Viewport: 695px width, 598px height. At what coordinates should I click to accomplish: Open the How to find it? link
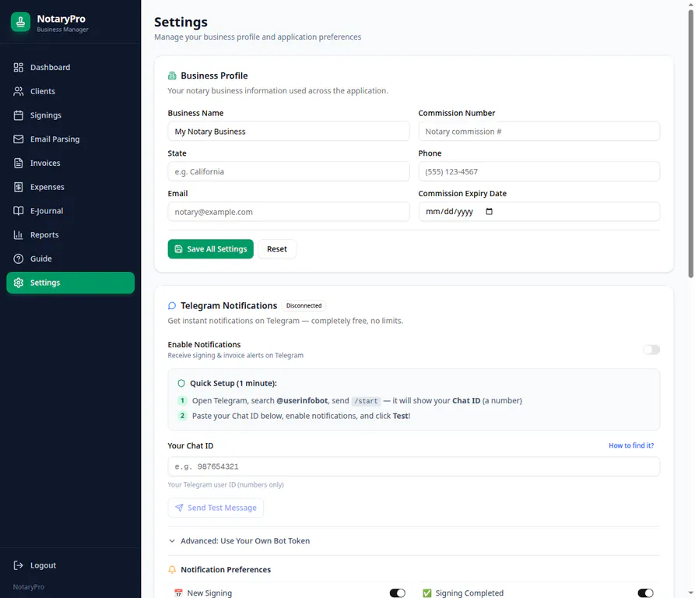point(631,445)
